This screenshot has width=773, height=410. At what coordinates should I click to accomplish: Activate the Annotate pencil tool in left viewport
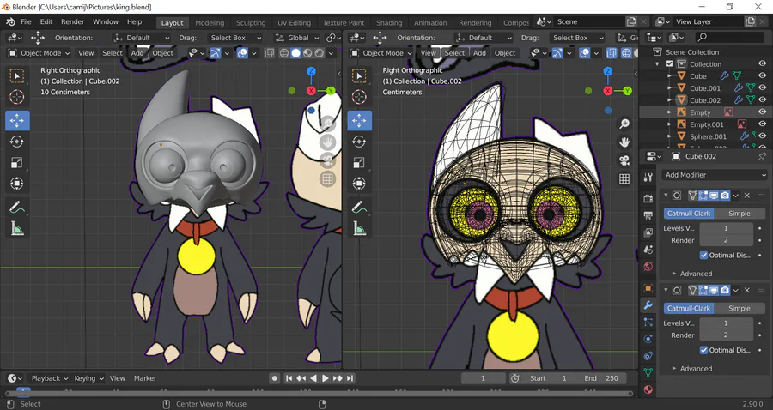[17, 208]
